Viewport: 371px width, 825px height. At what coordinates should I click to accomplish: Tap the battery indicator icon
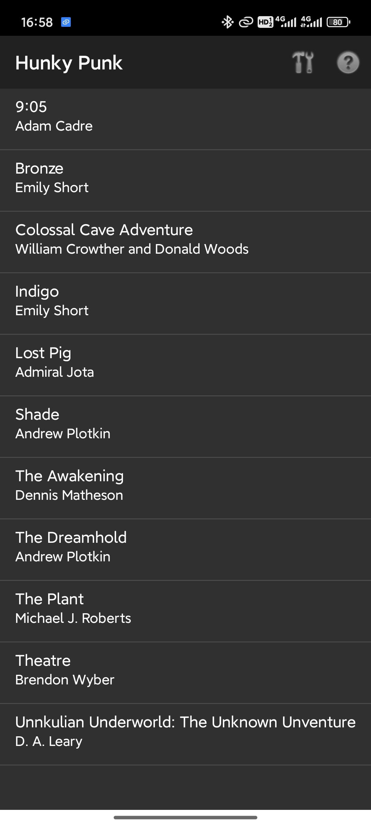(x=338, y=22)
